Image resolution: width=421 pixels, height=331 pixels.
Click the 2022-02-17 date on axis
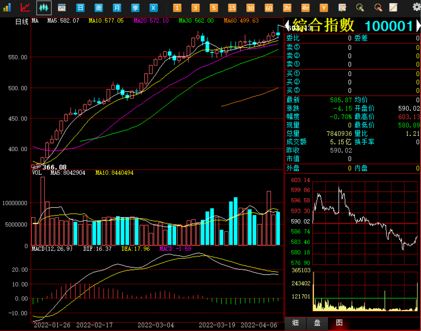pyautogui.click(x=94, y=325)
